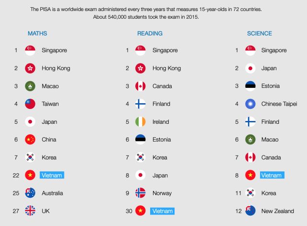
Task: Open the SCIENCE column heading
Action: pos(260,34)
